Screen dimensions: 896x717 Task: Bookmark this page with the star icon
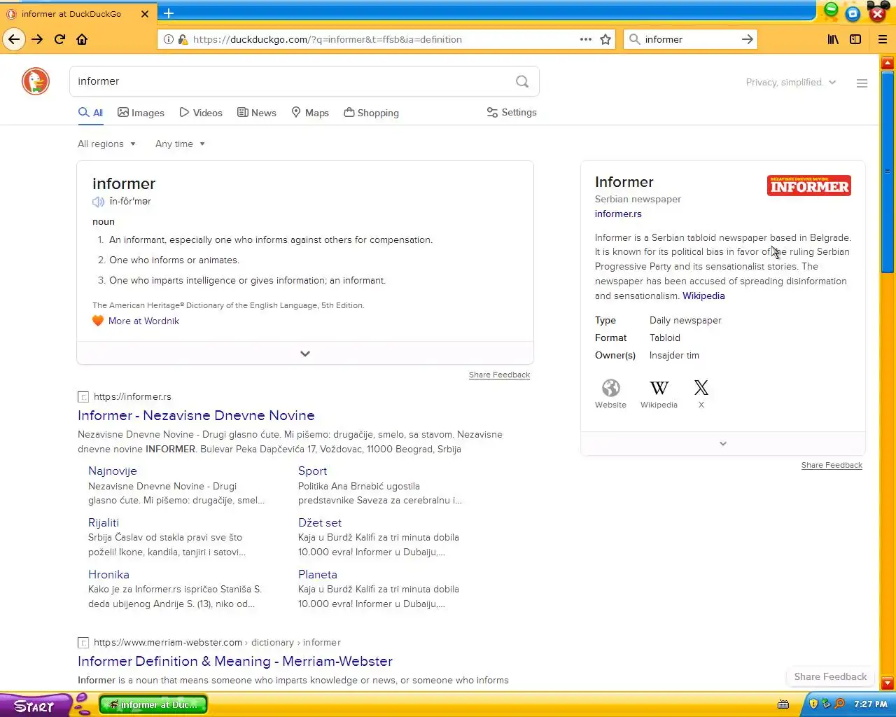pos(605,39)
